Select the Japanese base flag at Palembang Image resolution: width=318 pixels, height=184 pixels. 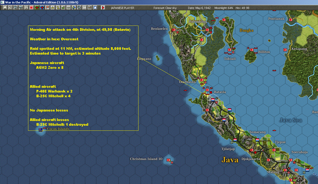[207, 30]
